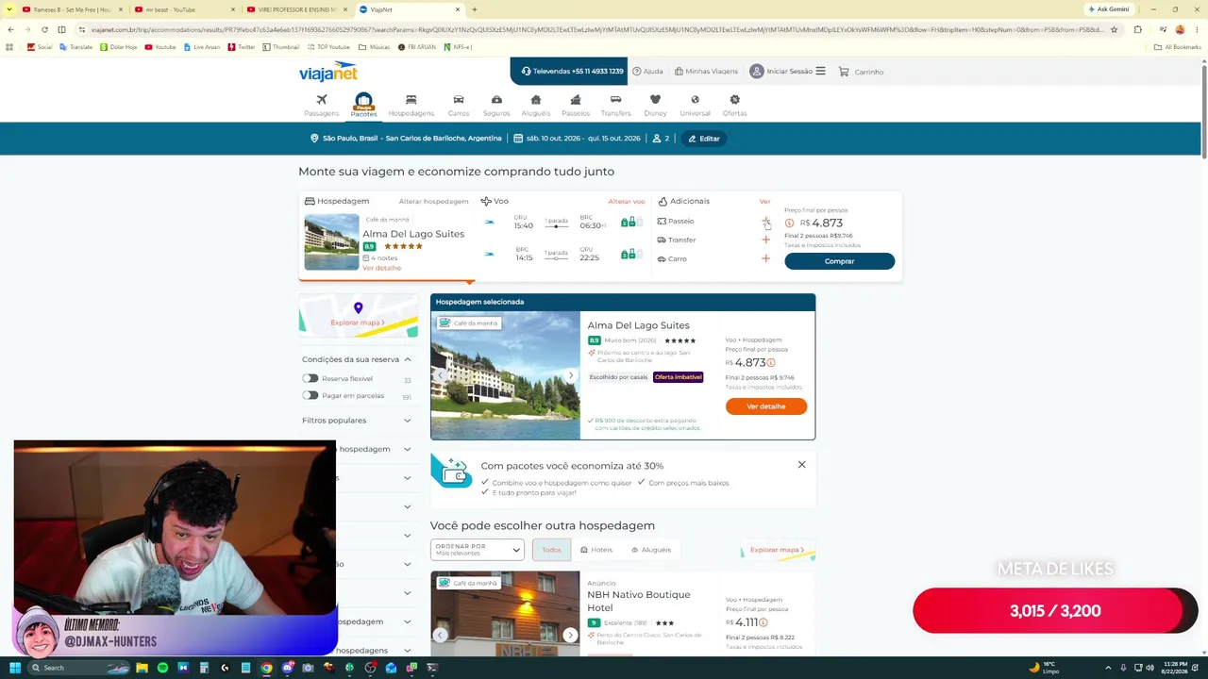Switch to the Rameses B browser tab
The width and height of the screenshot is (1208, 679).
click(x=71, y=9)
